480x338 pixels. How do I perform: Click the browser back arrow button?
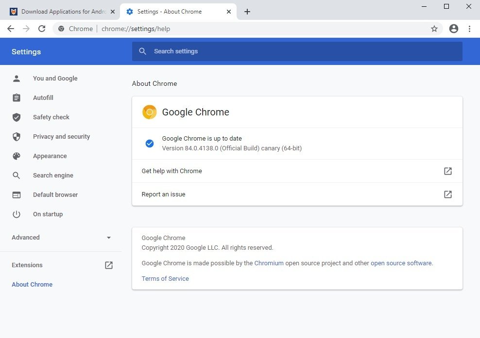tap(11, 29)
